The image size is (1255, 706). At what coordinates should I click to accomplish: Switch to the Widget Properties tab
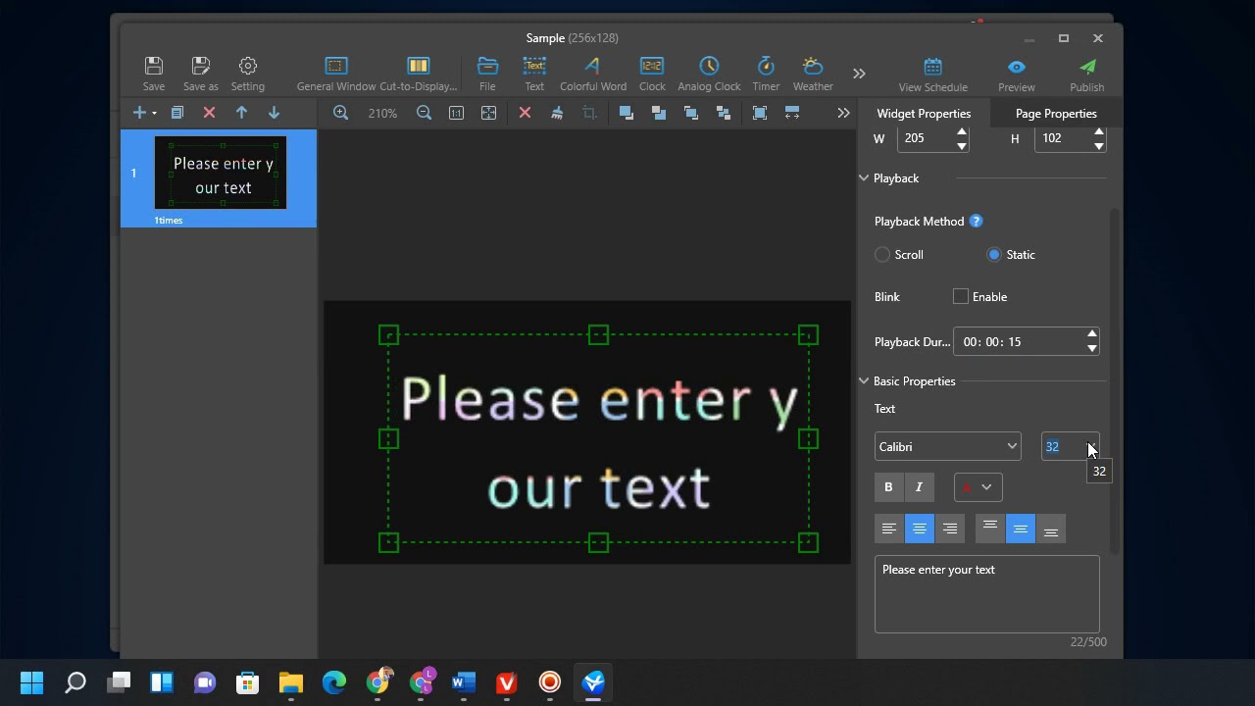click(x=924, y=114)
